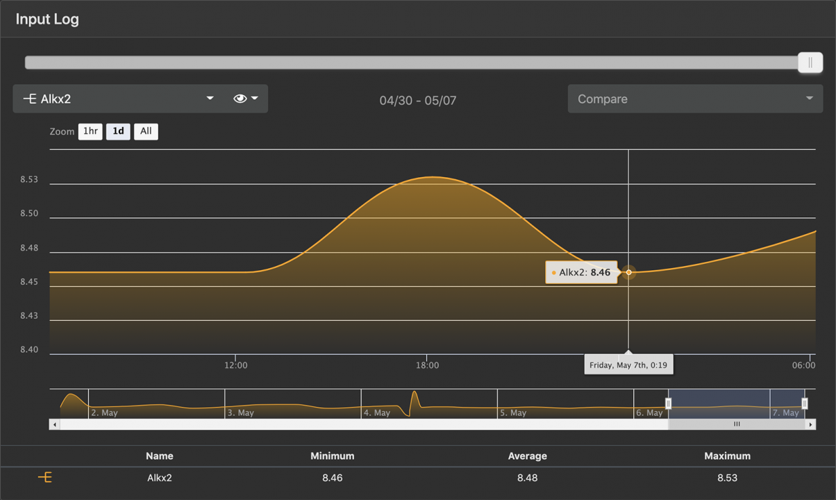Image resolution: width=836 pixels, height=500 pixels.
Task: Click the highlighted 8.46 data point marker
Action: tap(629, 272)
